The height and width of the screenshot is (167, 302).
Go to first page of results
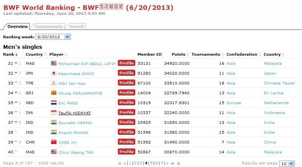(x=120, y=163)
